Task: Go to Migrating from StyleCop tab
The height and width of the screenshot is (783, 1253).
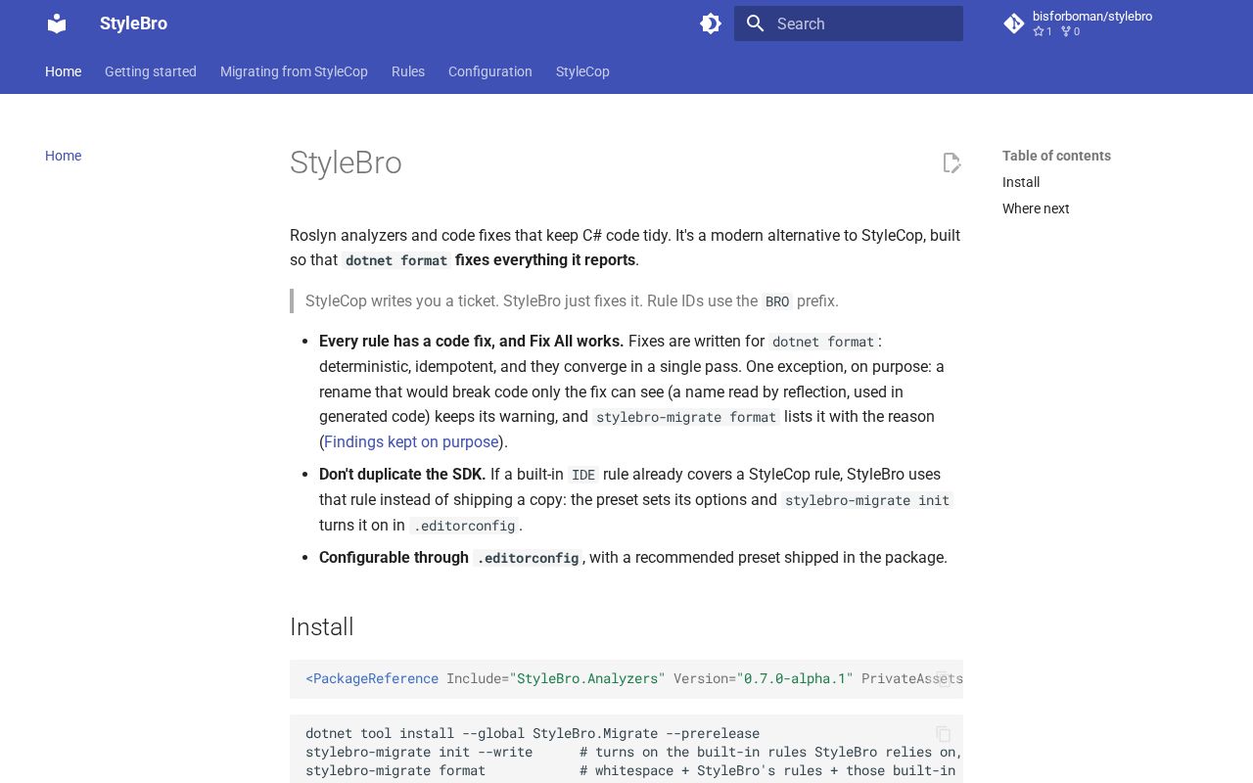Action: point(294,71)
